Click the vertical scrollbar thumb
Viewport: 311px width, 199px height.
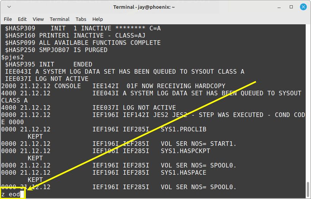308,190
